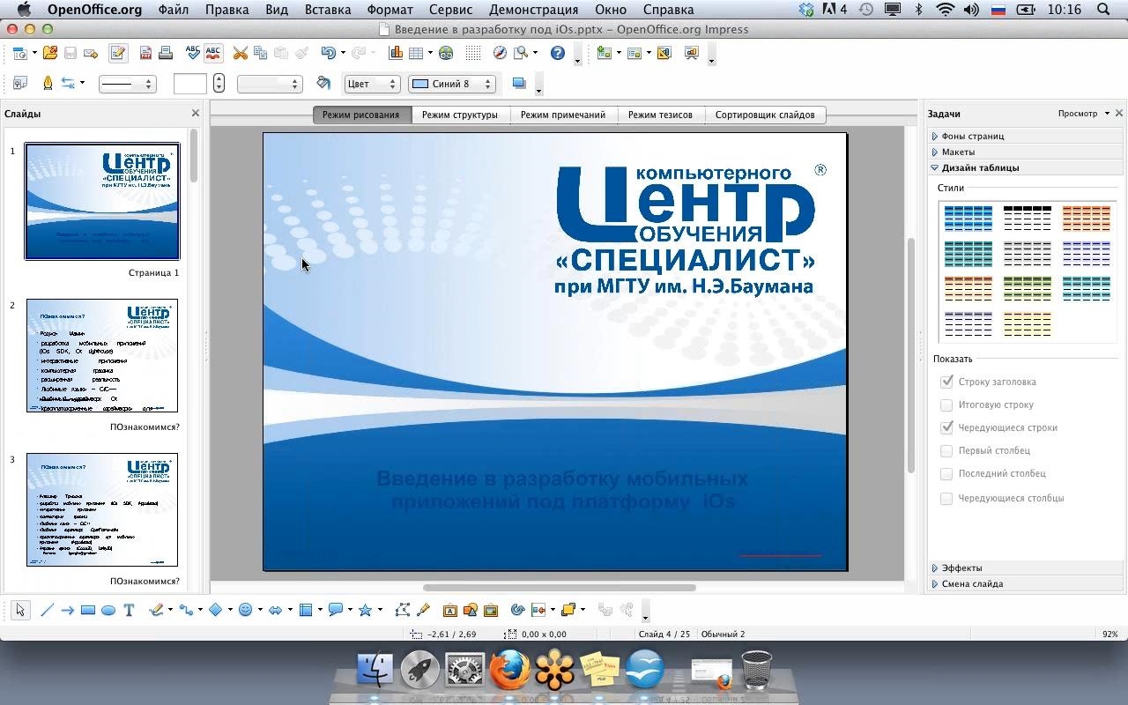Image resolution: width=1128 pixels, height=705 pixels.
Task: Close the Слайды panel
Action: point(196,114)
